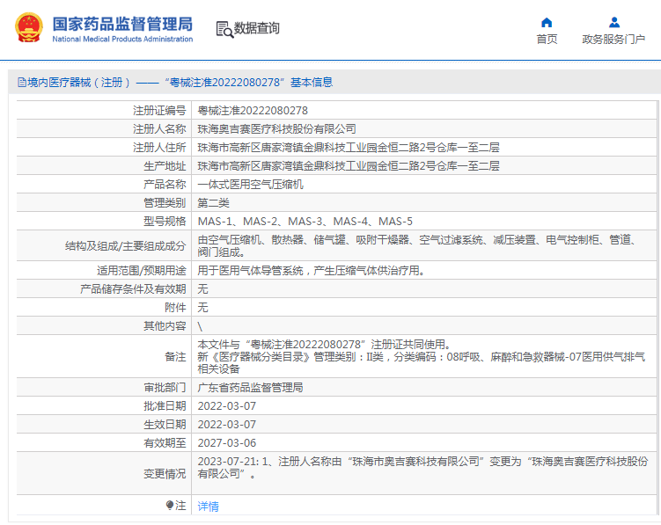Click 数据查询 label
661x525 pixels.
(x=256, y=28)
